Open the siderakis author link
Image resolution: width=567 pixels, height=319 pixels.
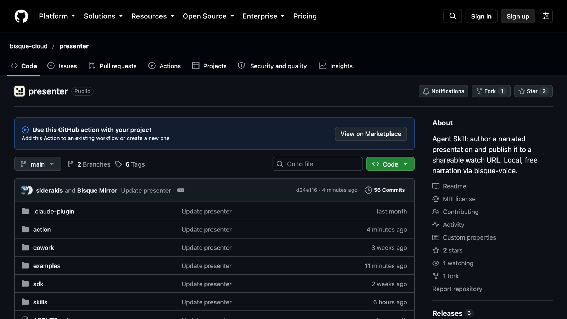[49, 190]
